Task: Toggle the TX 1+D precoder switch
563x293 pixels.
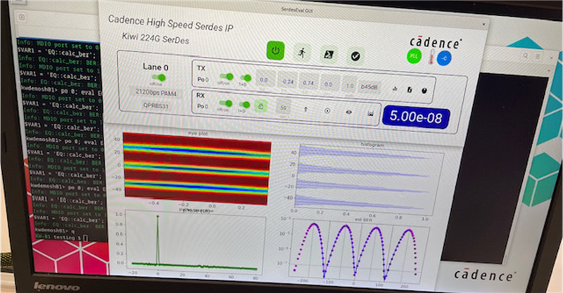Action: click(246, 77)
